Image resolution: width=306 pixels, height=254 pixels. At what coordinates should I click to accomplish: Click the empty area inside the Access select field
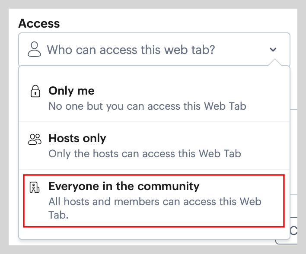[x=242, y=50]
